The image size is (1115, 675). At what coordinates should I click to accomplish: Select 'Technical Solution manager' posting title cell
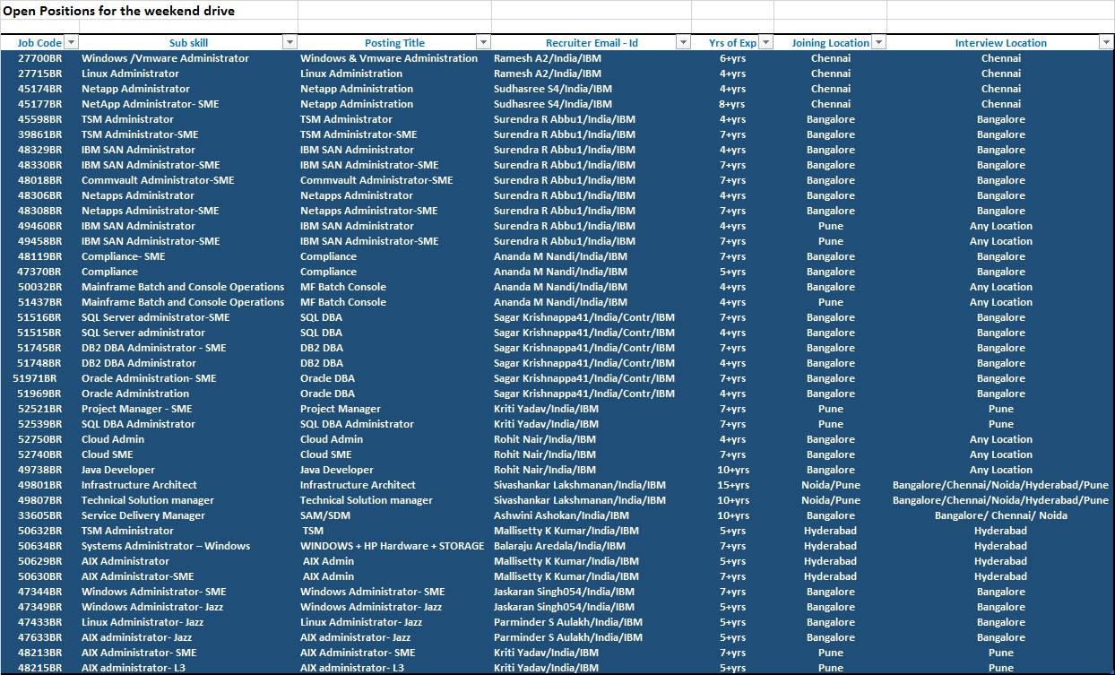[366, 500]
